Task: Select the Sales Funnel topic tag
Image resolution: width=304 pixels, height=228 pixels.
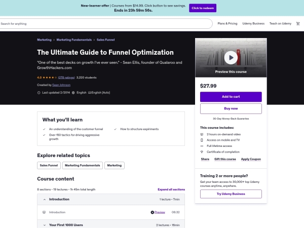Action: click(49, 165)
